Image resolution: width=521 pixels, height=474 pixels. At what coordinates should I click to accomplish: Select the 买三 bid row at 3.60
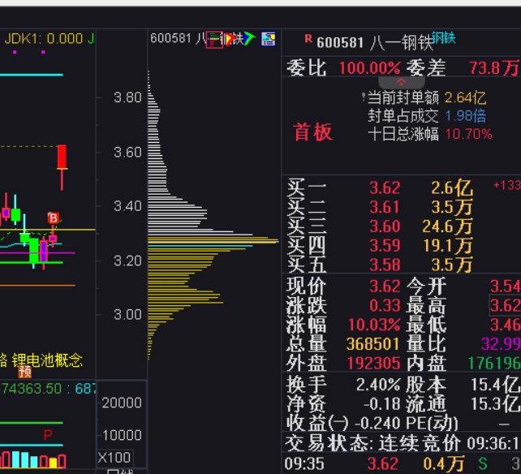coord(403,226)
